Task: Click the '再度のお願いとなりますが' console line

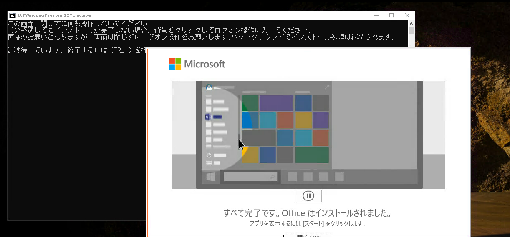Action: (x=201, y=37)
